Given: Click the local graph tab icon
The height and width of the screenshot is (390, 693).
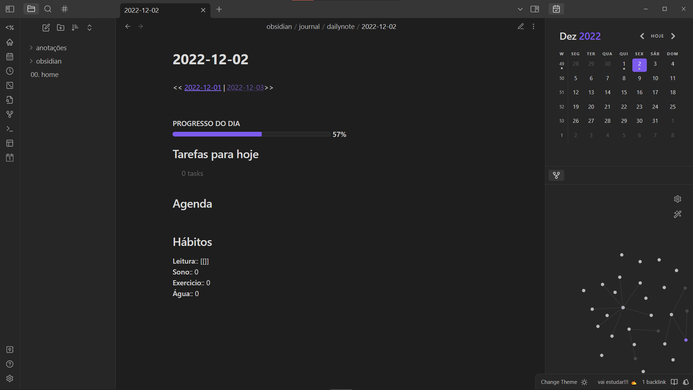Looking at the screenshot, I should click(x=556, y=175).
